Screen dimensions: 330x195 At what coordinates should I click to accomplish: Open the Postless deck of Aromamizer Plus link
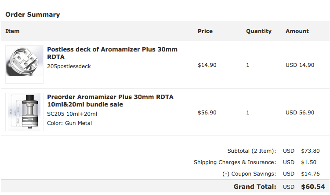pos(112,53)
